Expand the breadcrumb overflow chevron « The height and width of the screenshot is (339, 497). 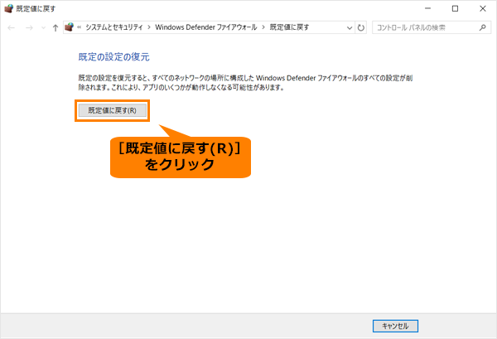(x=80, y=27)
